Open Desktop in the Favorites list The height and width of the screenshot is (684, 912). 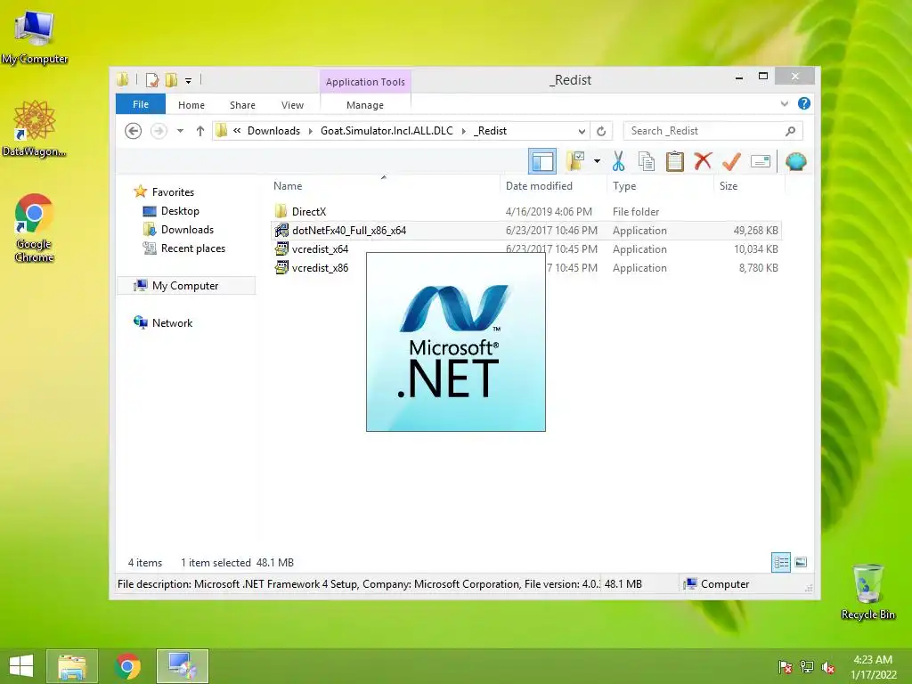click(x=180, y=210)
